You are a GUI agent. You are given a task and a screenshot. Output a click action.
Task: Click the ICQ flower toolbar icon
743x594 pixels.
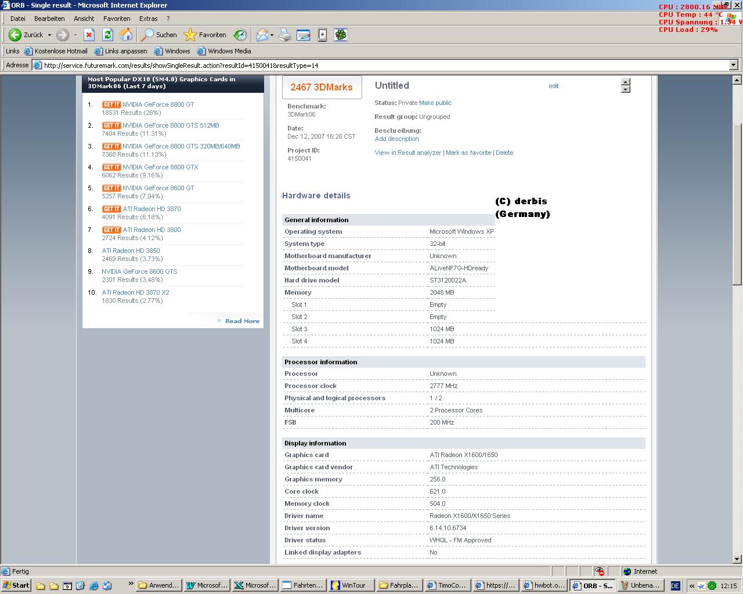(341, 35)
